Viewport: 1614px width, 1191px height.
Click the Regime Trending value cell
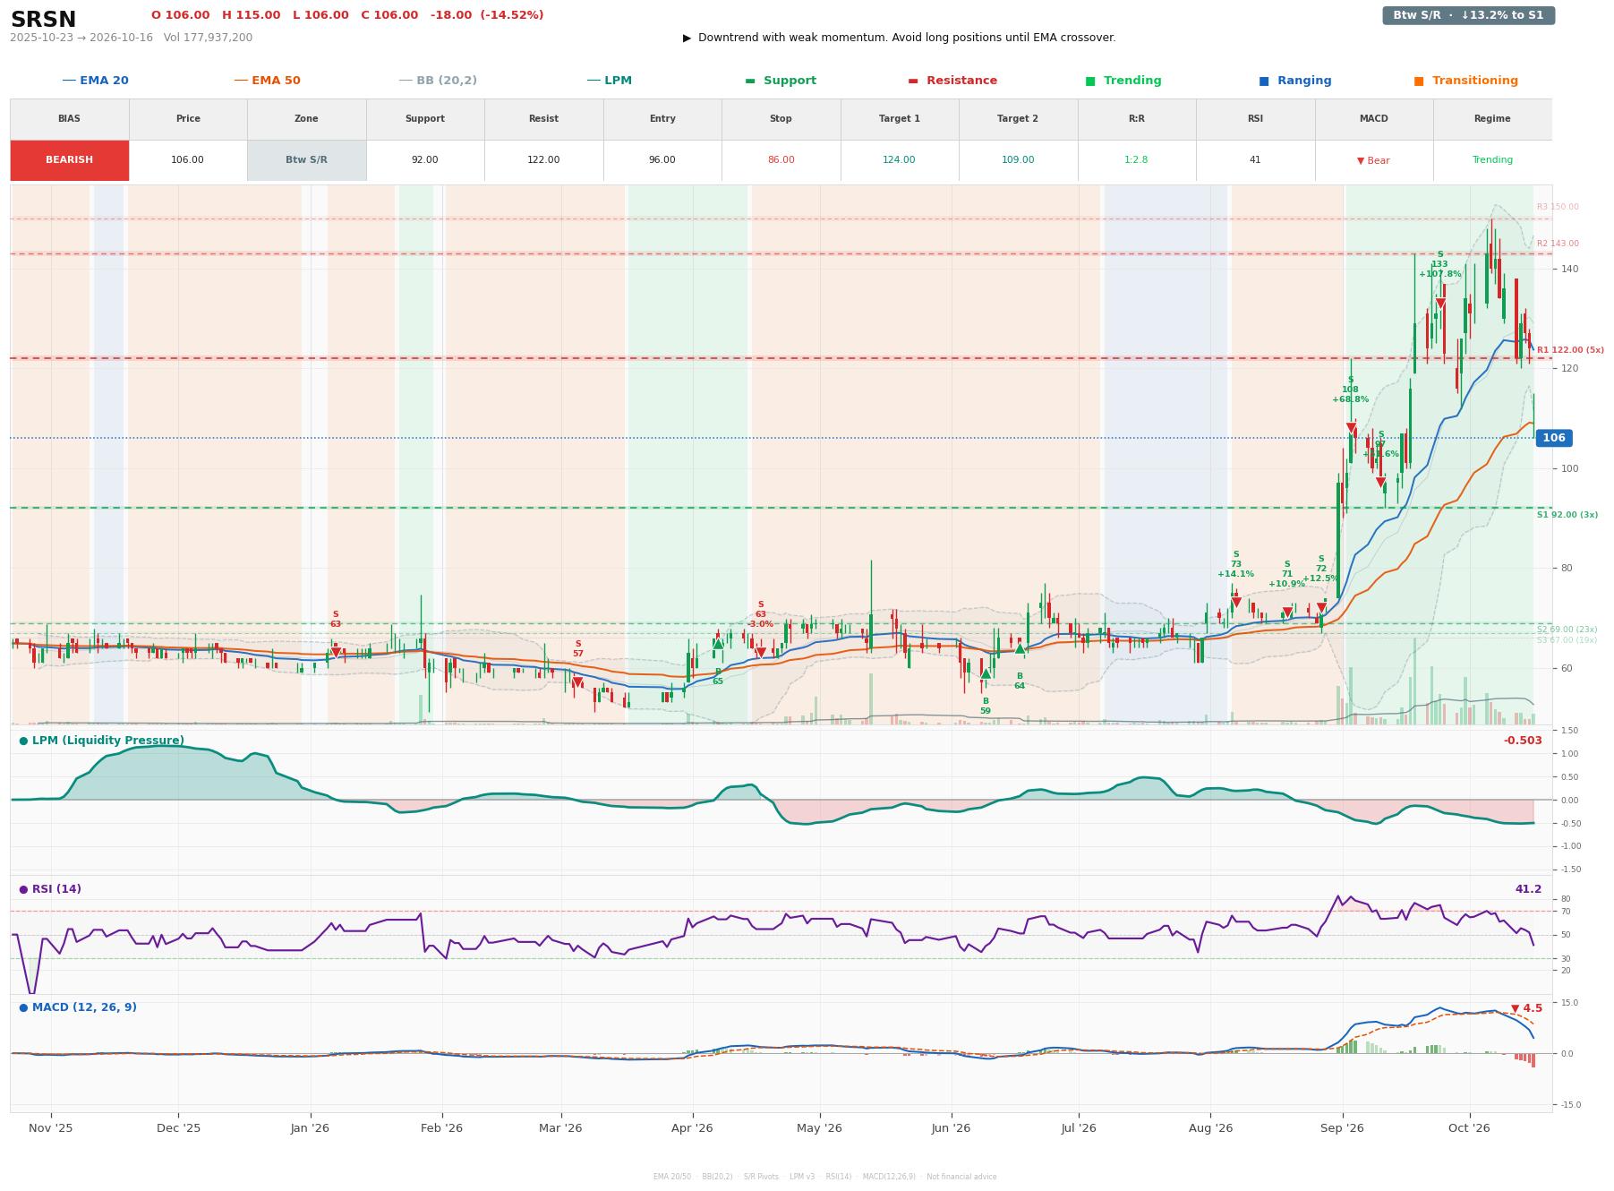pos(1492,160)
